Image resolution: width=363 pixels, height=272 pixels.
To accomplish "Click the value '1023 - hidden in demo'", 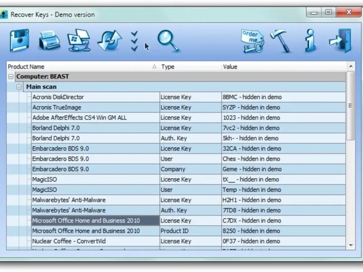I will click(251, 118).
